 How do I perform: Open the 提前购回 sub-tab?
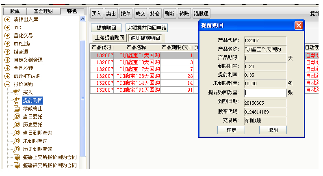pyautogui.click(x=106, y=28)
